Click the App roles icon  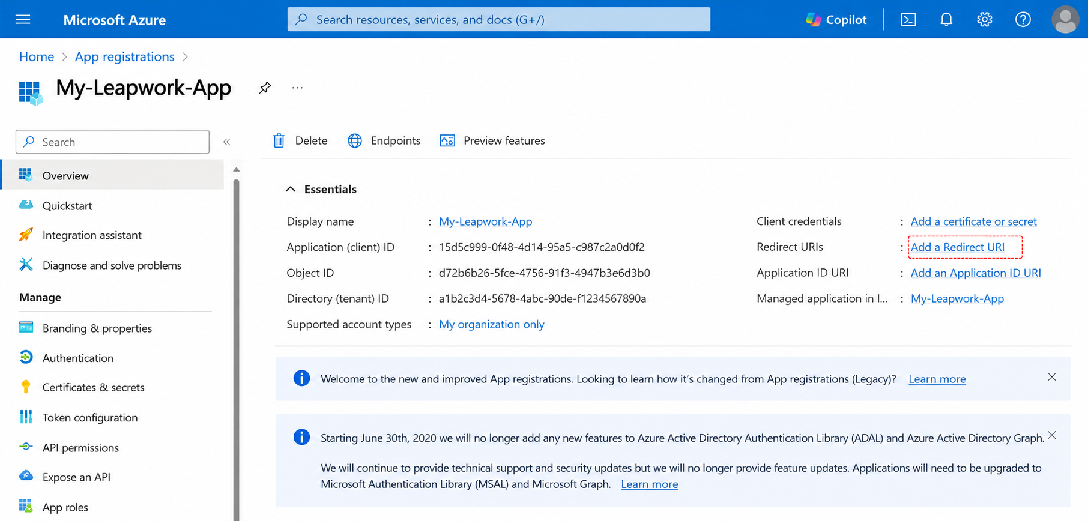(26, 506)
